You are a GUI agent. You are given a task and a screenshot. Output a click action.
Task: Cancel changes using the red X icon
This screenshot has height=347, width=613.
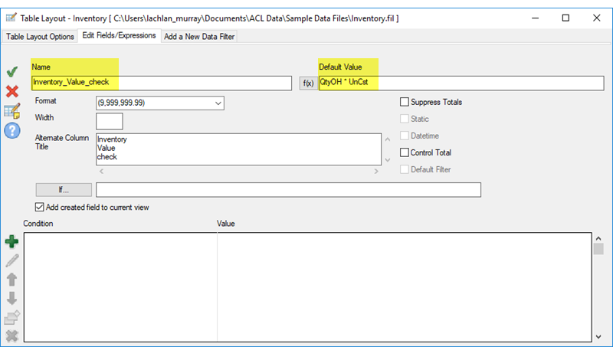(x=12, y=91)
